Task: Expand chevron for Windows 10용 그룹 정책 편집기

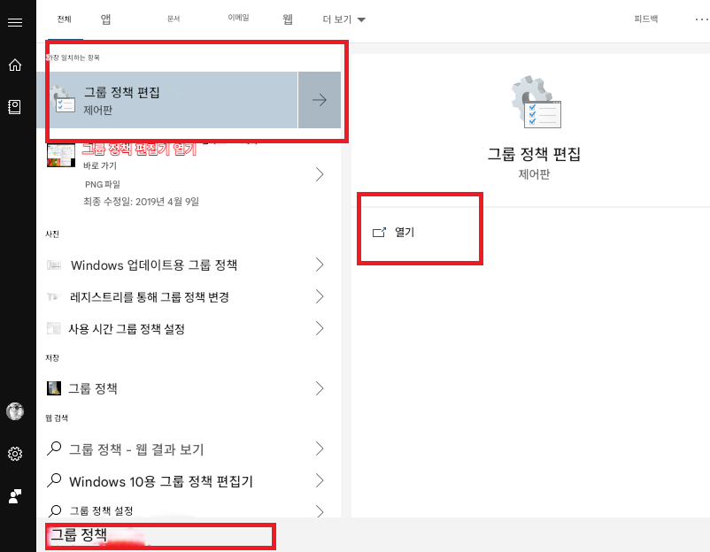Action: (x=320, y=480)
